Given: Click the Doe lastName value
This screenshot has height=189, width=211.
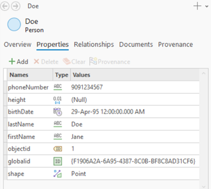Looking at the screenshot, I should (77, 124).
